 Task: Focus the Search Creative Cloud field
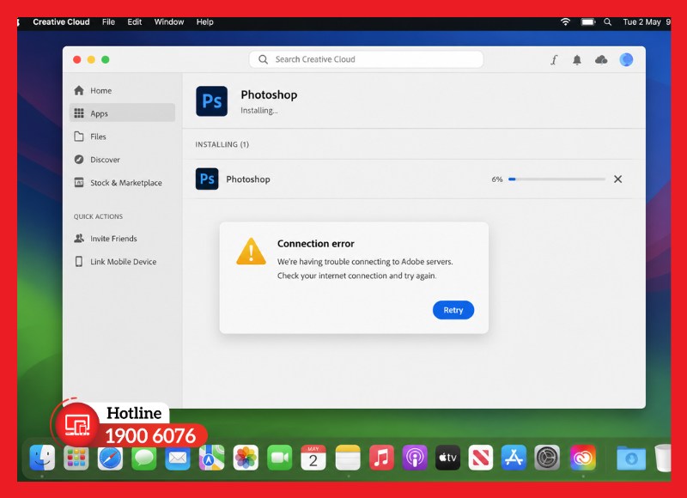(x=366, y=59)
